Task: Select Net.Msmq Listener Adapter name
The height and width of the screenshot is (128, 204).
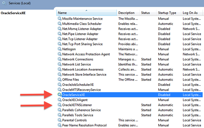Action: (82, 29)
